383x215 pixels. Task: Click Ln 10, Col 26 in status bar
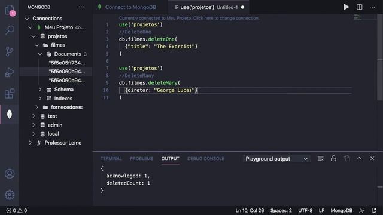coord(250,210)
